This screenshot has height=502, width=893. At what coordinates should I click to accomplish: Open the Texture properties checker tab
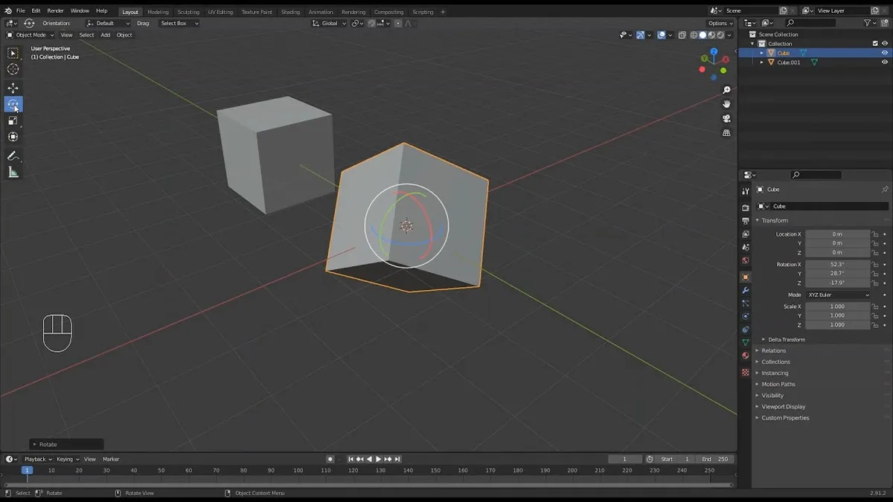pyautogui.click(x=745, y=372)
